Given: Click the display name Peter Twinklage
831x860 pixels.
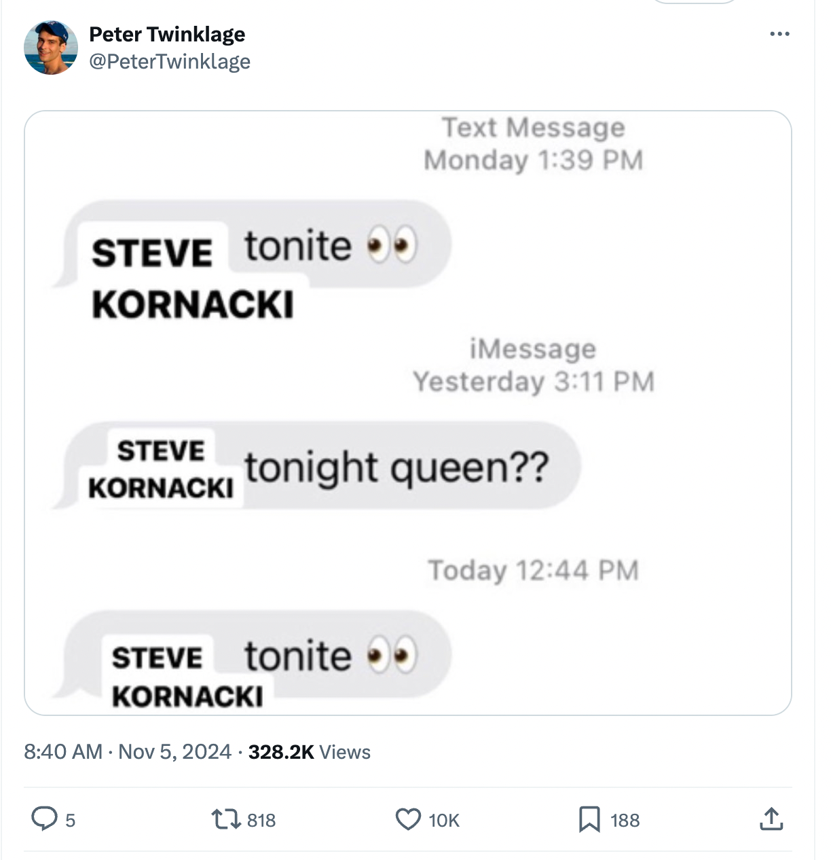Looking at the screenshot, I should (x=167, y=34).
